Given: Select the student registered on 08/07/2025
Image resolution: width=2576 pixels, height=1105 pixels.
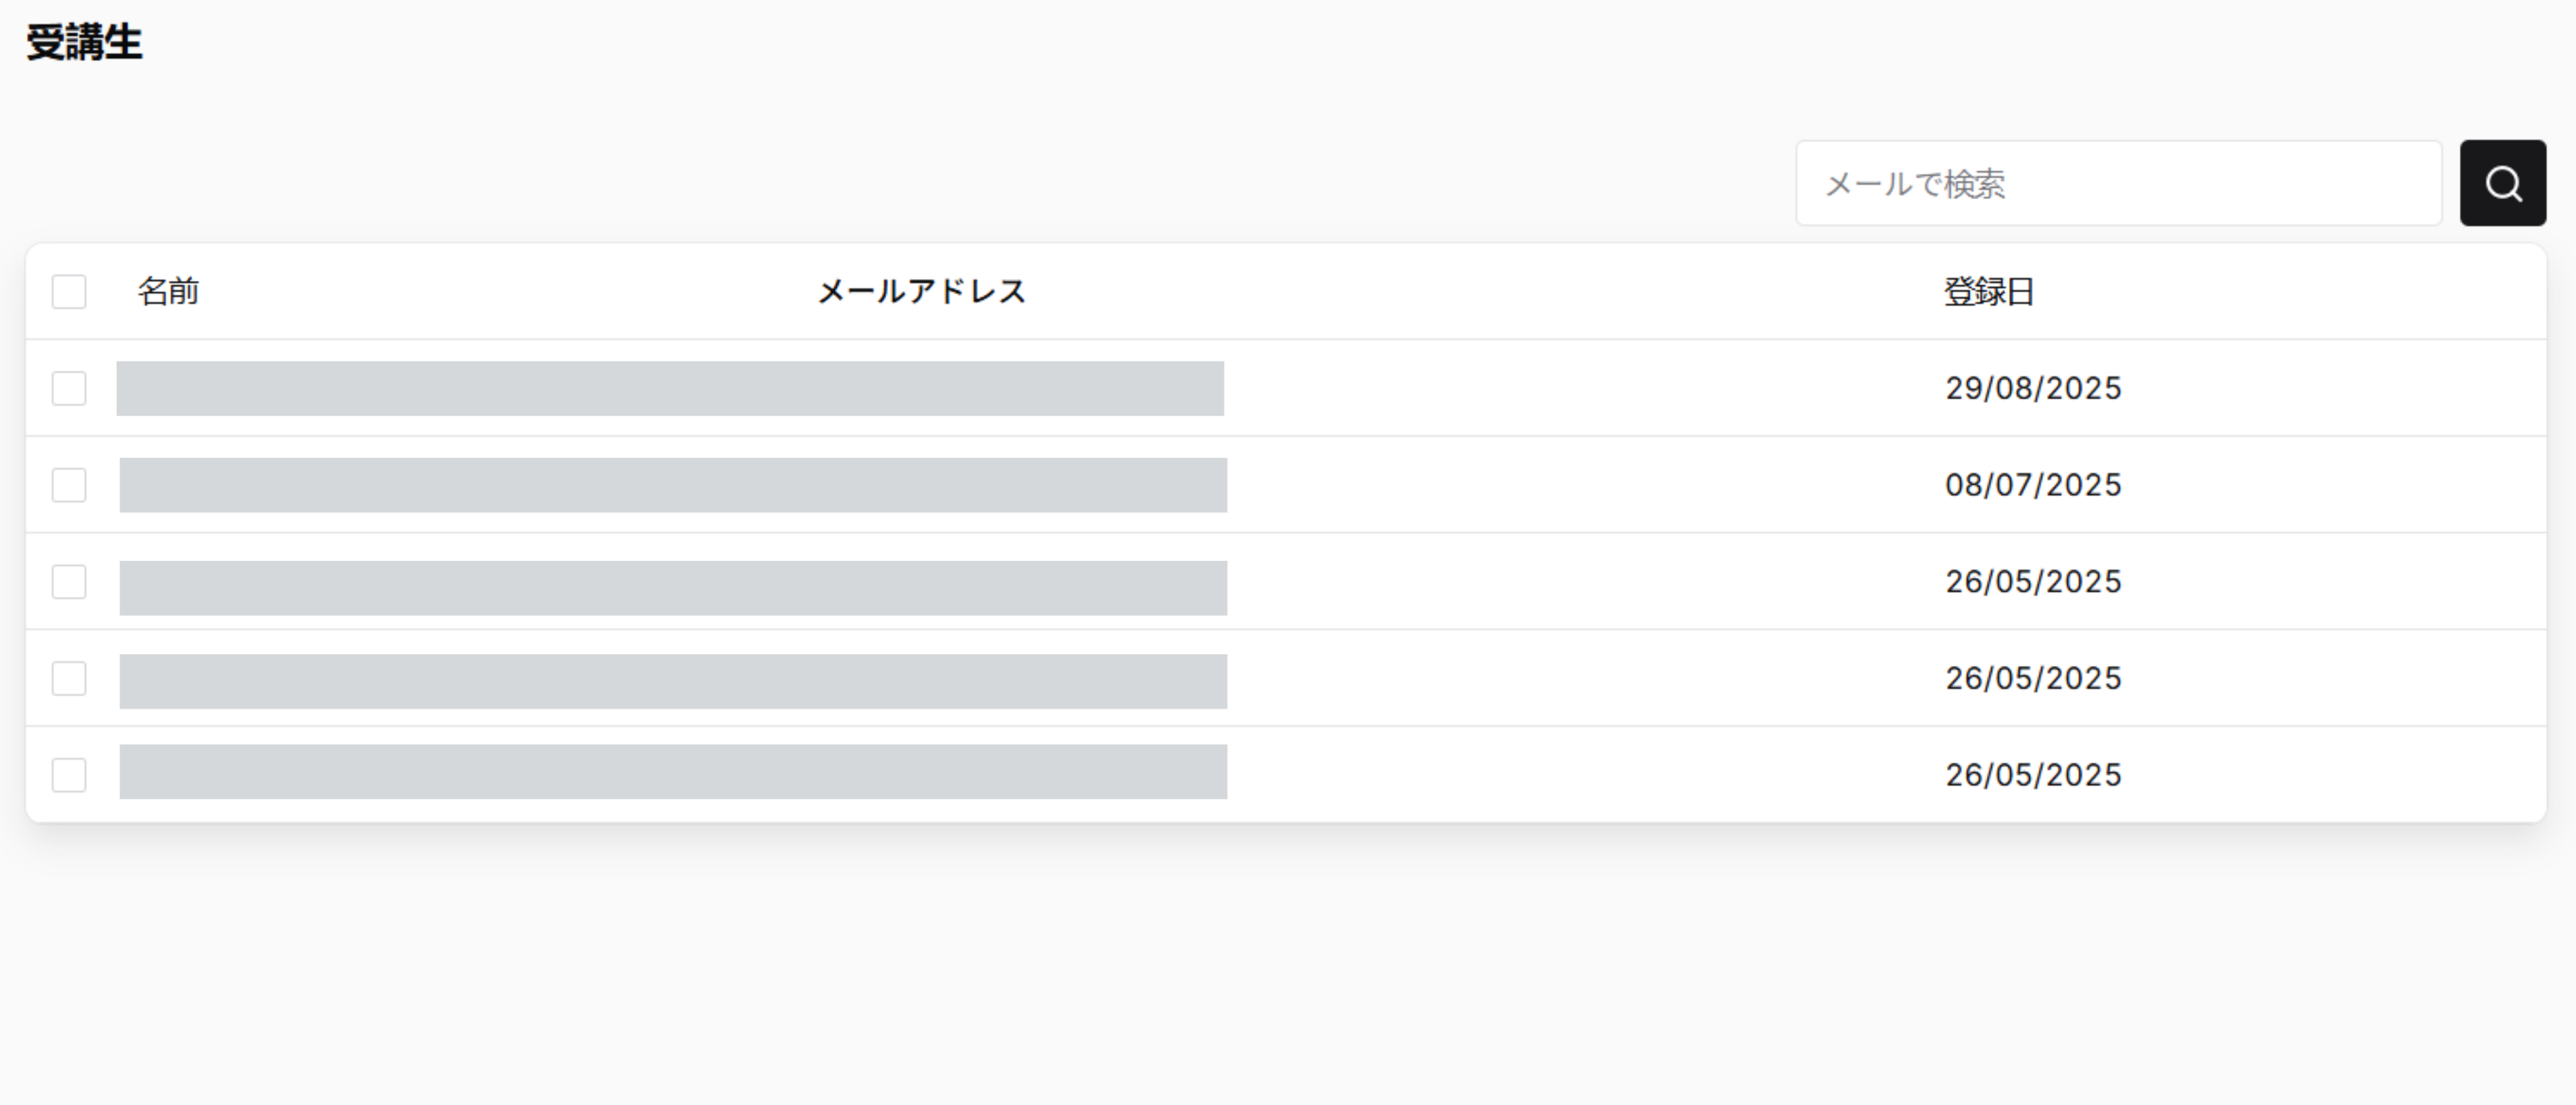Looking at the screenshot, I should (68, 485).
